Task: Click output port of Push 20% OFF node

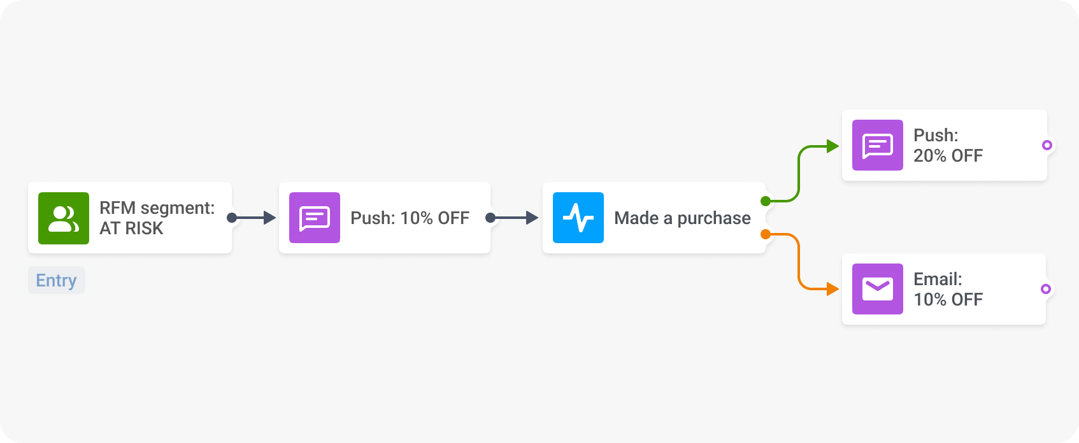Action: (1047, 145)
